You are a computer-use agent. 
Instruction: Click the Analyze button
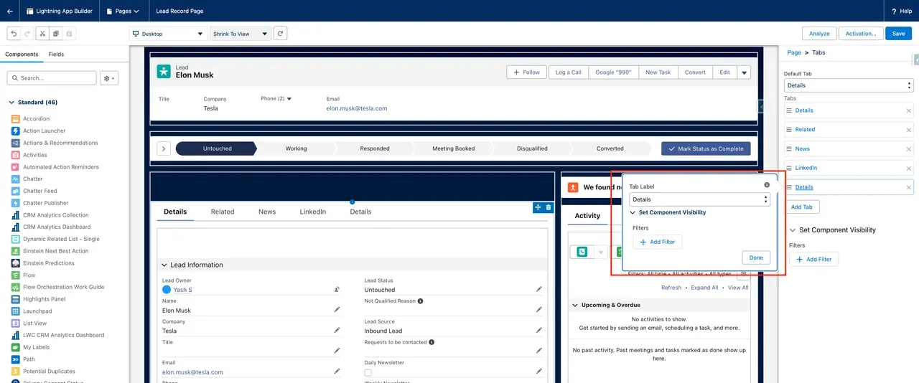(819, 34)
